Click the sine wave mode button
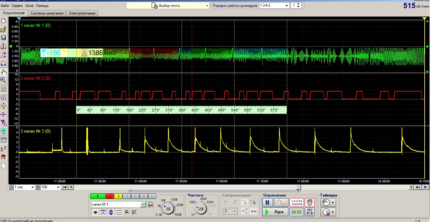This screenshot has width=430, height=222. 281,202
